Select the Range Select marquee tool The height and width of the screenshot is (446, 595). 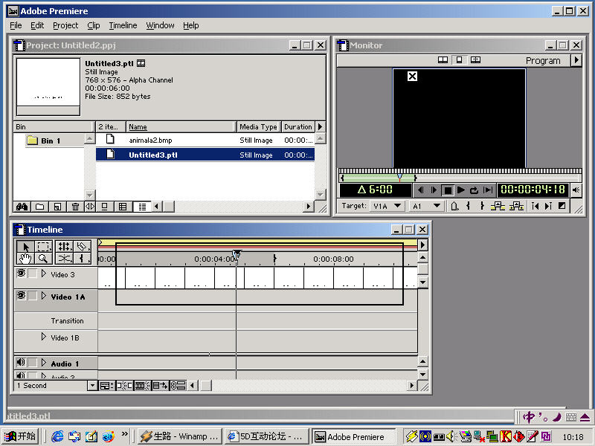[43, 247]
